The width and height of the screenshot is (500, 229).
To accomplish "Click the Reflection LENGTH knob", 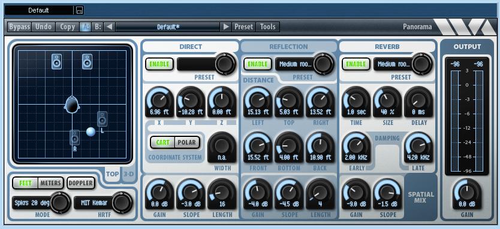I will pos(320,193).
